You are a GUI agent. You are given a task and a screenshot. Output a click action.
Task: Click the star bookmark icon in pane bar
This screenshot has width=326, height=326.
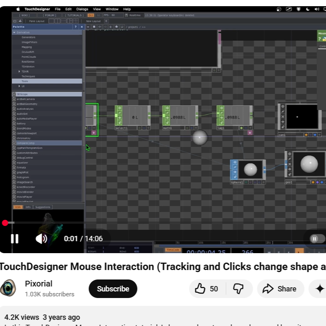pos(116,27)
